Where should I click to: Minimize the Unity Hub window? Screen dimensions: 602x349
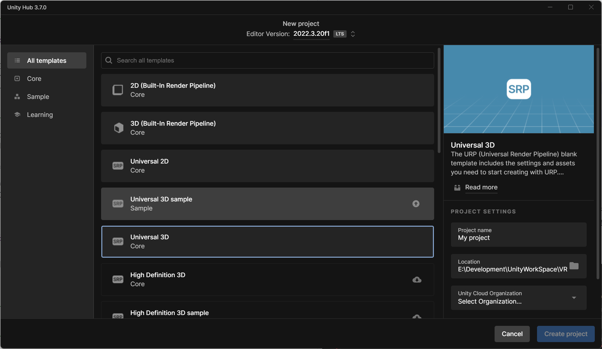(550, 7)
